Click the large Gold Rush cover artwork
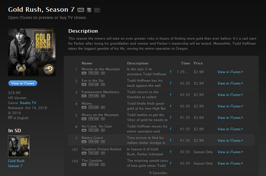Screen dimensions: 266x176 [x=32, y=52]
